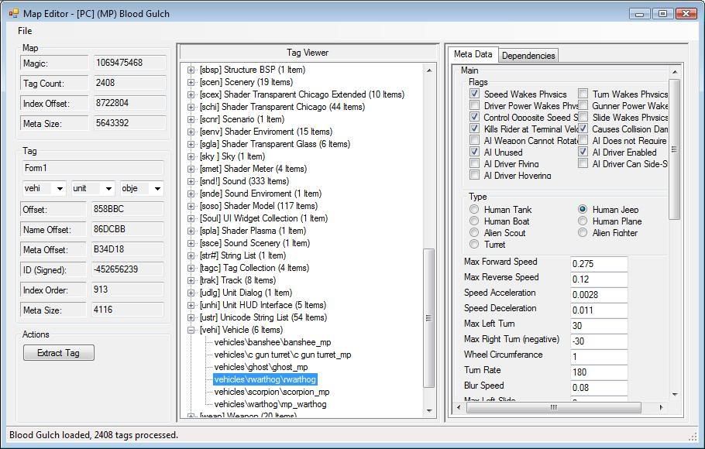
Task: Uncheck the AI Unused checkbox
Action: [x=474, y=152]
